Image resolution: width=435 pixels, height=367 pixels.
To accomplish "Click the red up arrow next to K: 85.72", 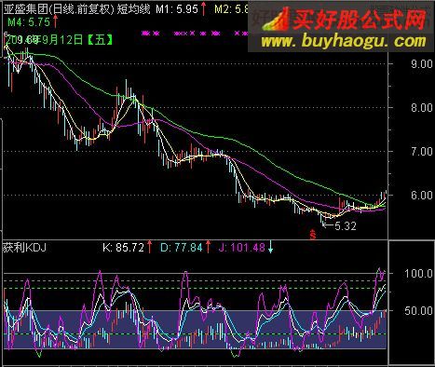I will click(x=149, y=247).
